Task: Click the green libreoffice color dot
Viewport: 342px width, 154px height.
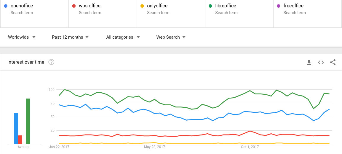Action: pyautogui.click(x=210, y=6)
